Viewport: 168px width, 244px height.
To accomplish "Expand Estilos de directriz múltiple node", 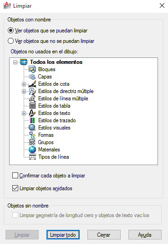I will [x=24, y=91].
